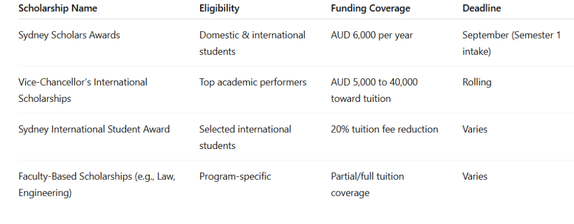Click the September (Semester 1 intake) deadline
This screenshot has width=574, height=224.
[511, 43]
